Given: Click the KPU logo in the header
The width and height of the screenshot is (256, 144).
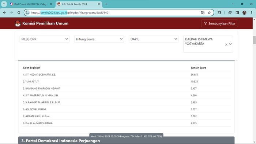Looking at the screenshot, I should pyautogui.click(x=18, y=23).
